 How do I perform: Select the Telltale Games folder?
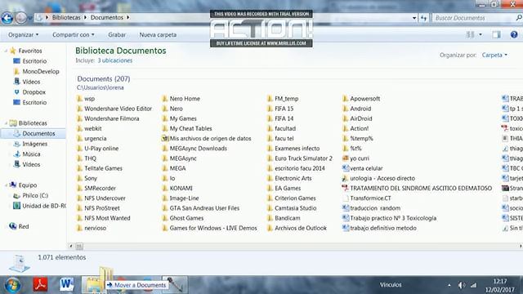click(x=100, y=168)
